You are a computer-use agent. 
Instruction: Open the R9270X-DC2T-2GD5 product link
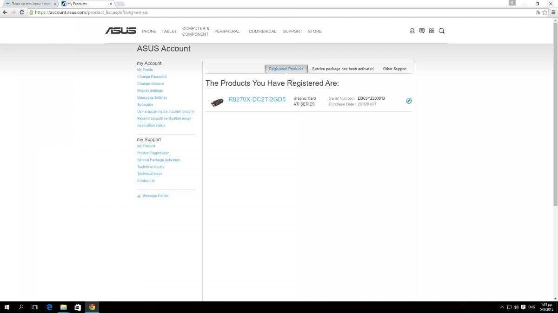[257, 99]
